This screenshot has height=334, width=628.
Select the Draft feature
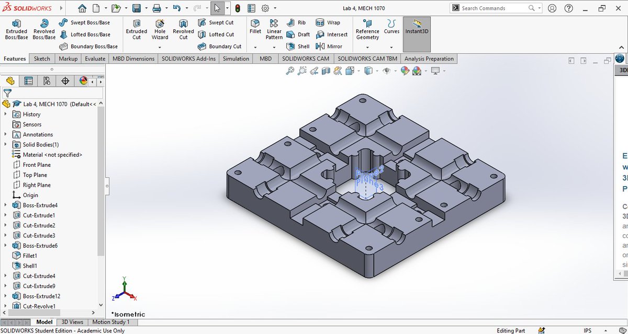point(298,34)
